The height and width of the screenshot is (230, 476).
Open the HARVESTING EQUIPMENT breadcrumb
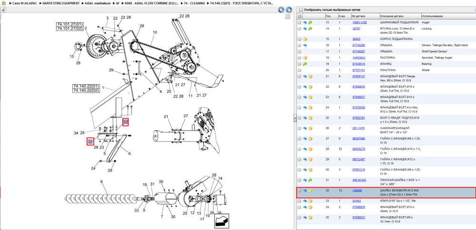coord(61,3)
